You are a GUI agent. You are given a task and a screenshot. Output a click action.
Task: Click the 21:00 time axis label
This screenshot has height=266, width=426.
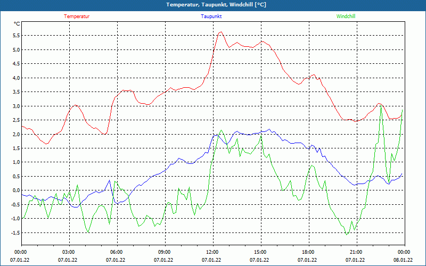click(x=356, y=252)
